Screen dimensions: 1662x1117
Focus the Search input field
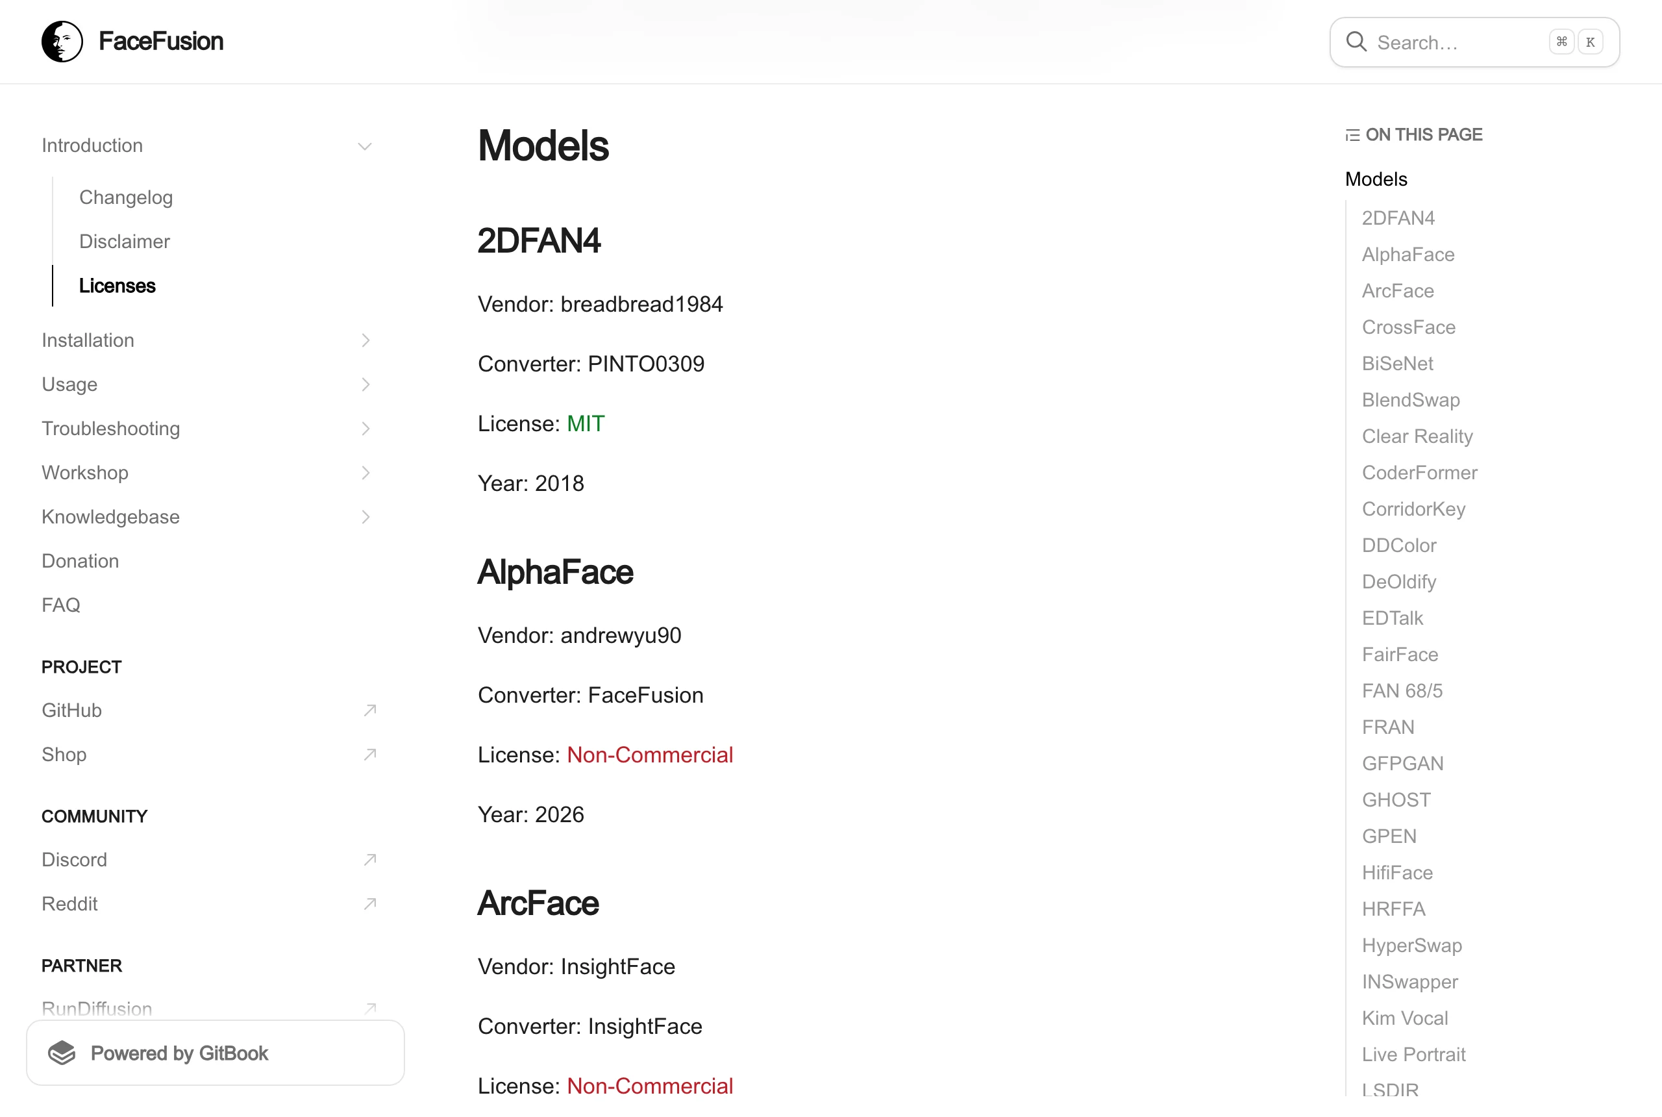coord(1474,42)
